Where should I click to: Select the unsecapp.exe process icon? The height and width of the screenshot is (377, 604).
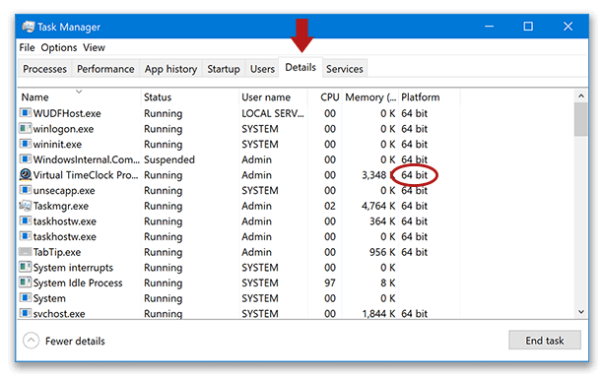pyautogui.click(x=25, y=190)
